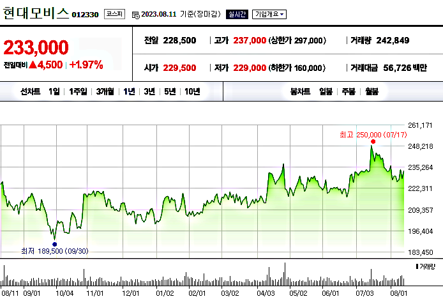Click the 코스피 market badge
Screen dimensions: 443x306
point(114,14)
